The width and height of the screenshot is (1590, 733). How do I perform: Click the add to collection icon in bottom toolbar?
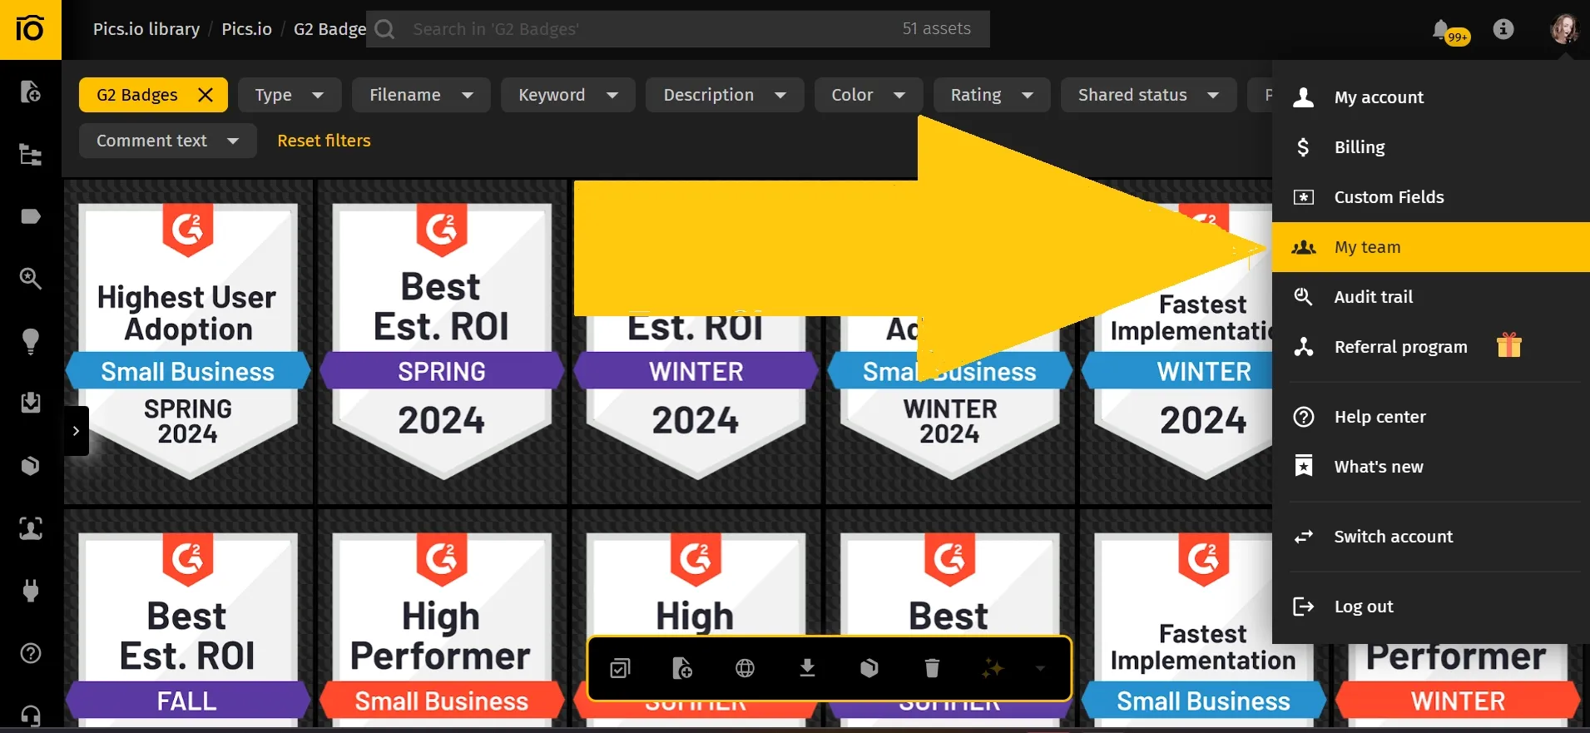(682, 668)
